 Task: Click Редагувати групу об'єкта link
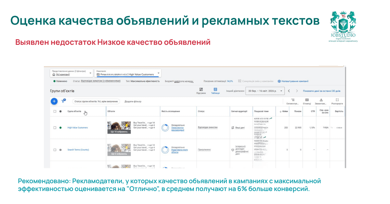(180, 151)
